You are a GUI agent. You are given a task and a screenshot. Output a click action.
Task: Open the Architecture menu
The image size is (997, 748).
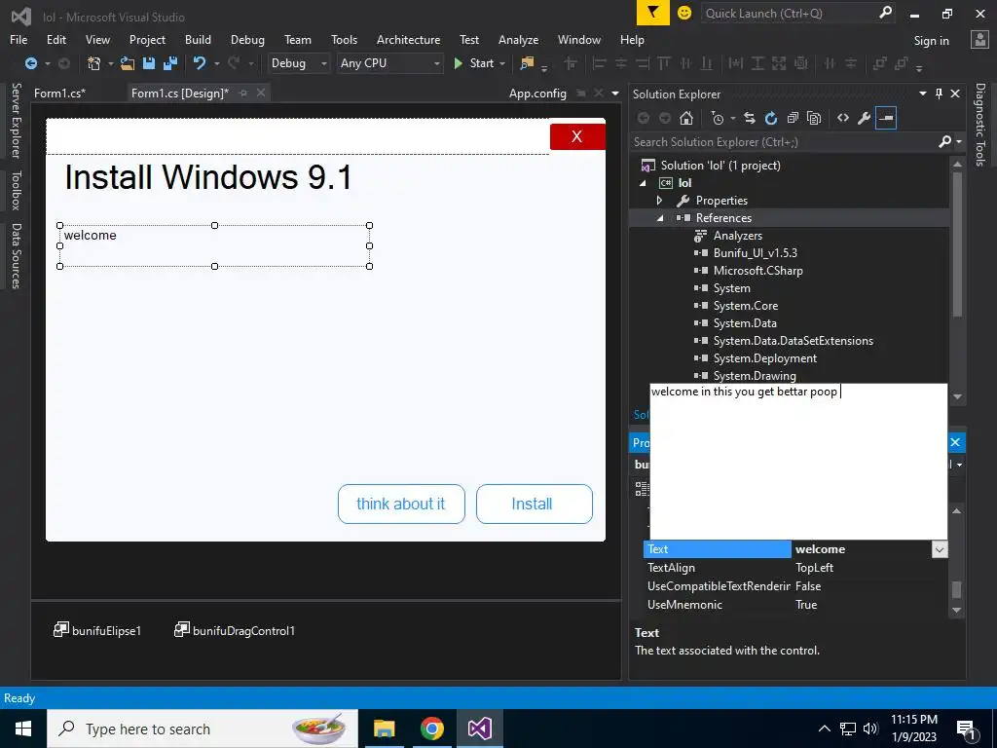pos(408,39)
